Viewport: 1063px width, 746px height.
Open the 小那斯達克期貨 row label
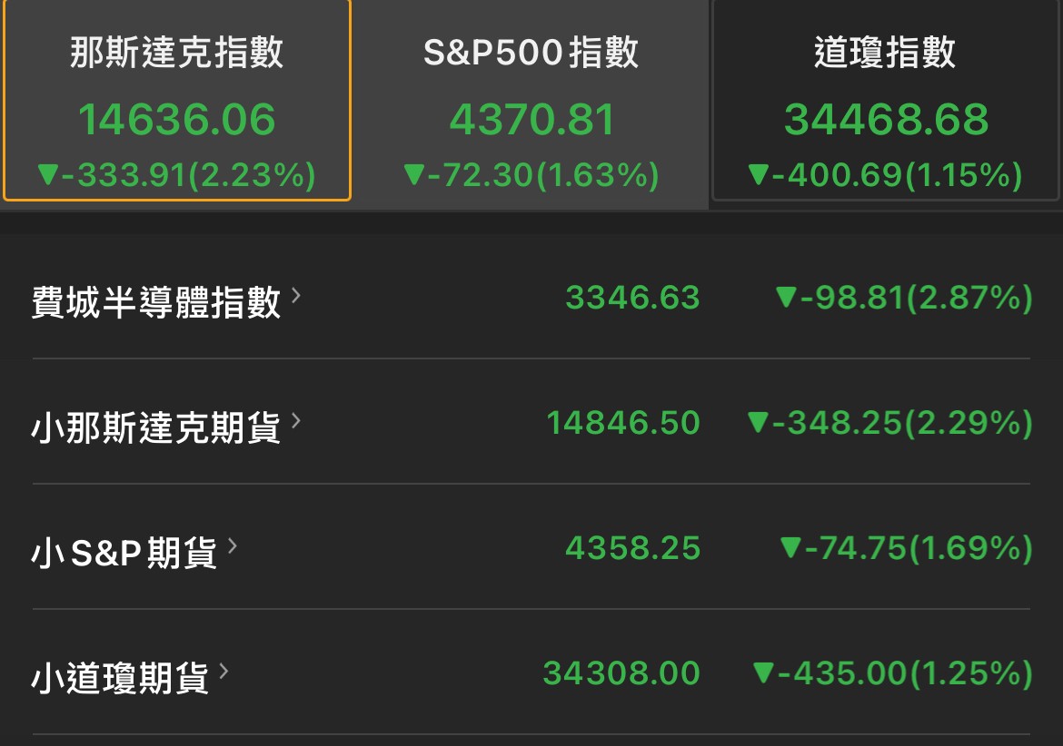click(156, 427)
